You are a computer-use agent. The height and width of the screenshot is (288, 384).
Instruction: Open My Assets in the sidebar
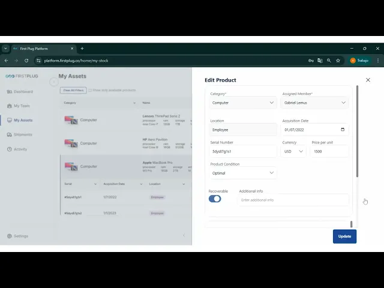coord(20,120)
